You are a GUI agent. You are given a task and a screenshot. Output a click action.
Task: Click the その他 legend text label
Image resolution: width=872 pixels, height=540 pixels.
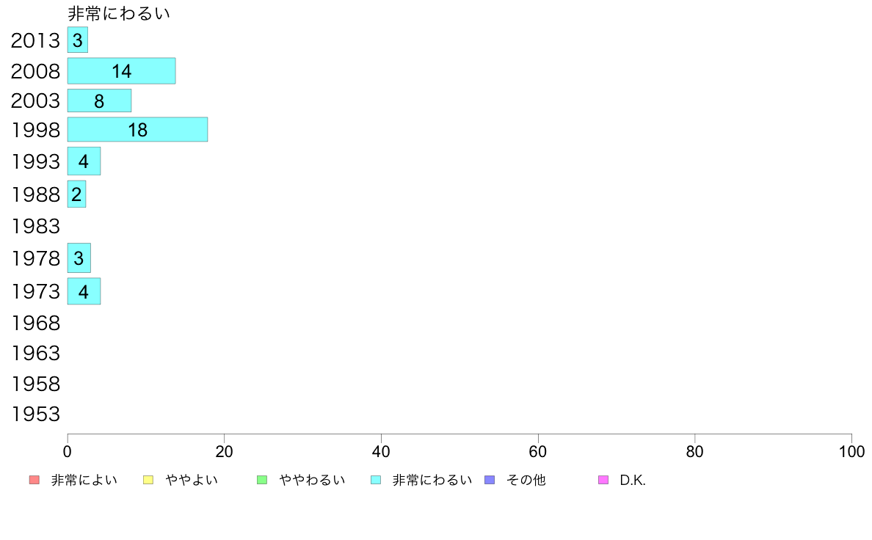pos(526,480)
